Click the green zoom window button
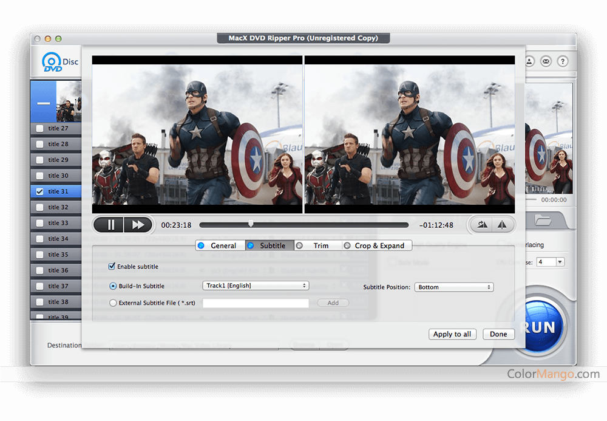This screenshot has width=607, height=421. pos(58,39)
